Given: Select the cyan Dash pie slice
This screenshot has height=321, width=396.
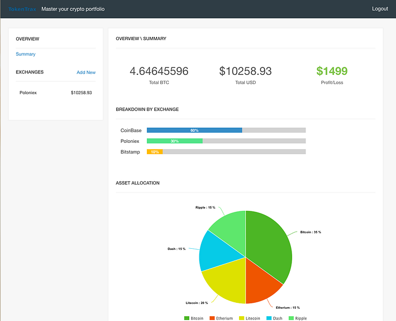Looking at the screenshot, I should pos(219,252).
